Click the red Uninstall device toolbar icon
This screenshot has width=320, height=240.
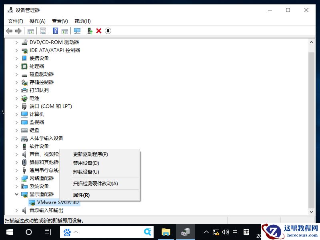click(99, 31)
